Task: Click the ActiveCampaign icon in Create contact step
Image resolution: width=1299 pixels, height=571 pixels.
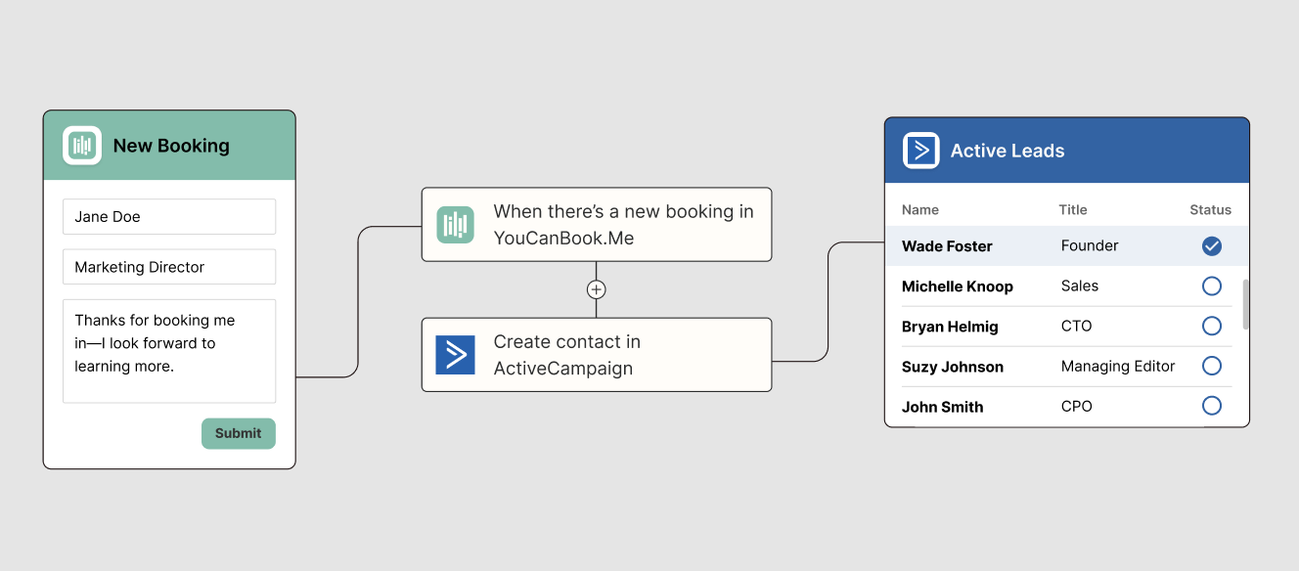Action: pos(455,355)
